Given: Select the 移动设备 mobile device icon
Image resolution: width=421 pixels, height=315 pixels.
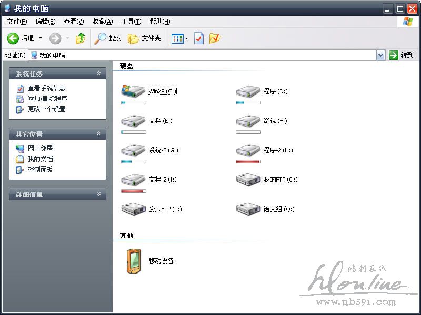Looking at the screenshot, I should click(134, 261).
